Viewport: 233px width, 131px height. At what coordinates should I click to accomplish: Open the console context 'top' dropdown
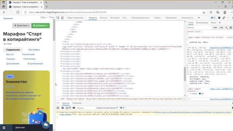68,108
